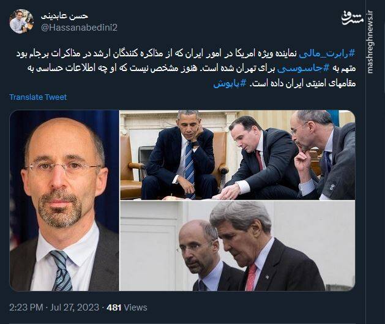
Task: Click the 481 Views counter
Action: tap(127, 307)
